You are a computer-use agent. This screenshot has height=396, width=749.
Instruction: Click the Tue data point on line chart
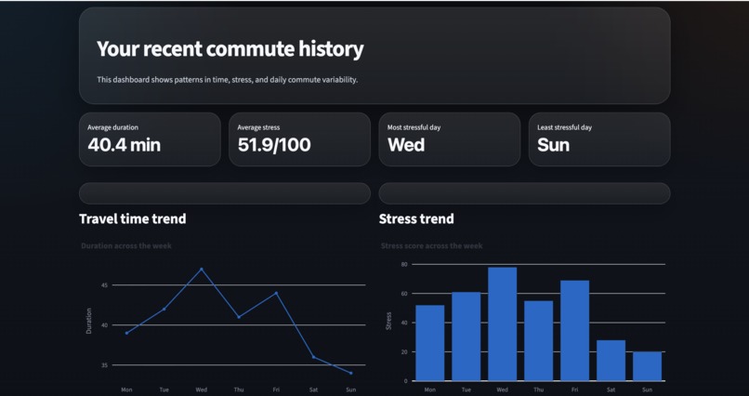point(164,309)
